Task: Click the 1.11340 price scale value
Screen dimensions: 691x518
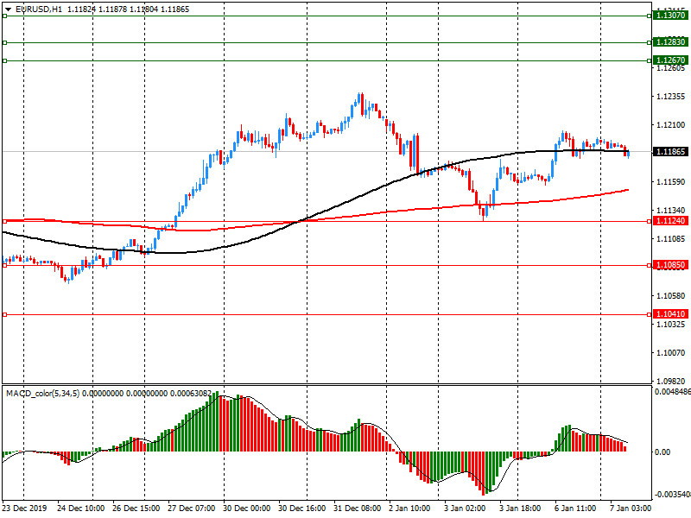Action: (x=671, y=211)
